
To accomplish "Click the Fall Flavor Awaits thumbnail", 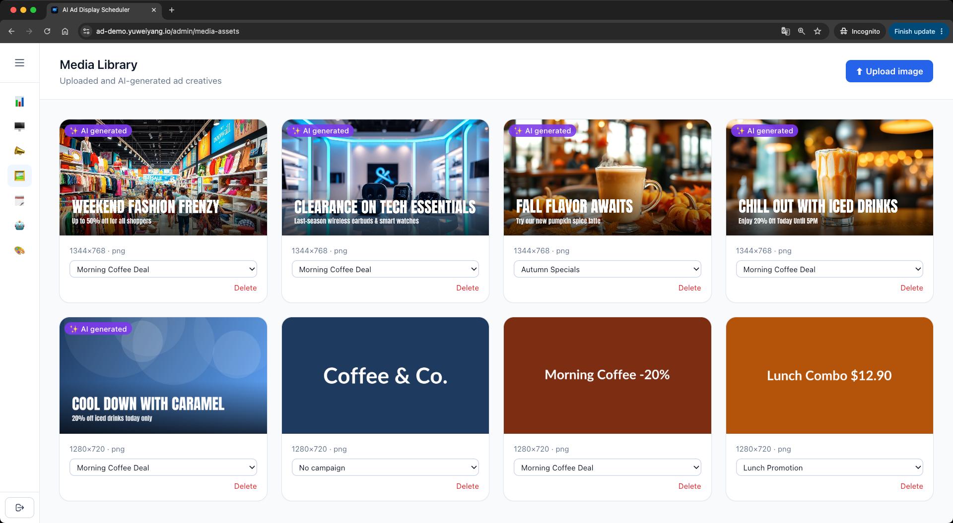I will coord(607,177).
